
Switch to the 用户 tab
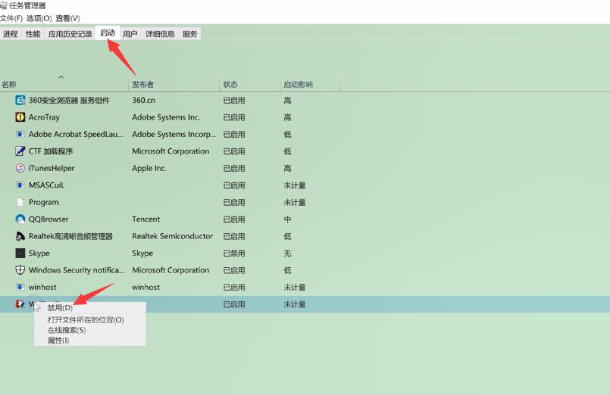[x=130, y=34]
